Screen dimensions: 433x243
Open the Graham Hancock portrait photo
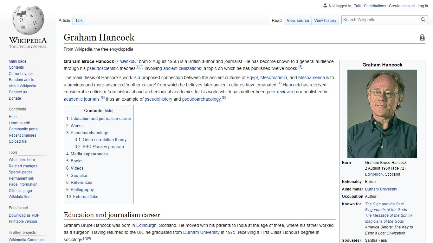coord(382,114)
